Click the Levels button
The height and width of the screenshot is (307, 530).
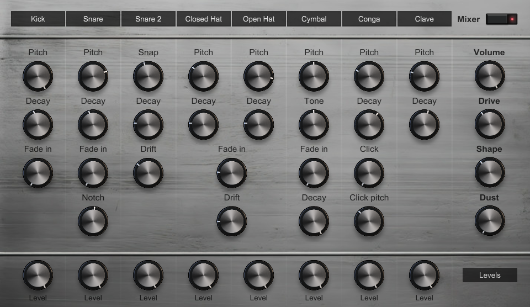click(490, 275)
